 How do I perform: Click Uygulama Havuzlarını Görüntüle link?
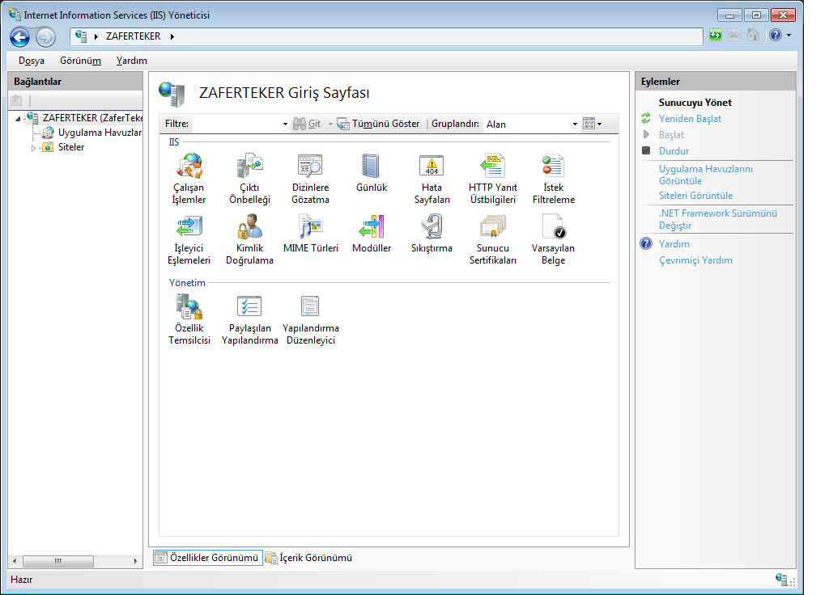coord(706,175)
